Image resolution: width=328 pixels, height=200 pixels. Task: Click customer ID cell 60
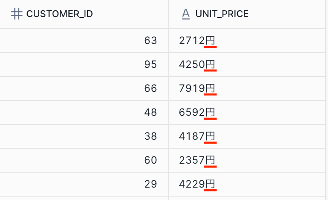coord(150,160)
